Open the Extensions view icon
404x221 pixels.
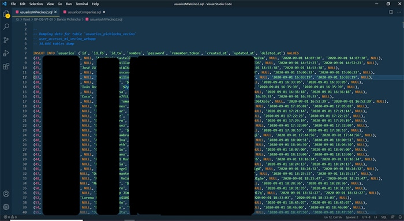click(6, 66)
